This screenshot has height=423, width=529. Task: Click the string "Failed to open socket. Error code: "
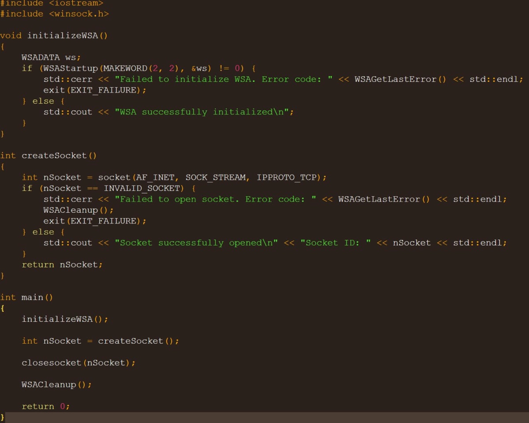point(215,199)
